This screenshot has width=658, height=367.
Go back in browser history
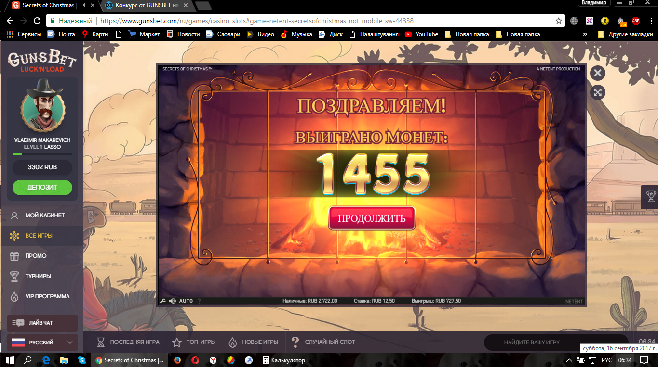(x=10, y=21)
